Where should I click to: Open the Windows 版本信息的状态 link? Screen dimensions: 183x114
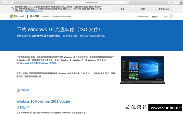(x=46, y=36)
